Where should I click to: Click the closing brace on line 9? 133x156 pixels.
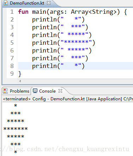pos(20,74)
